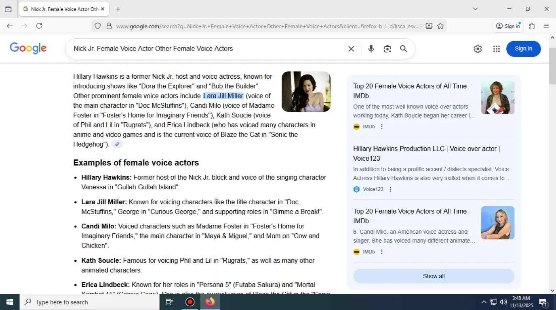Screen dimensions: 556x310
Task: Close the Nick Jr. Female Voice Actor tab
Action: (x=103, y=9)
